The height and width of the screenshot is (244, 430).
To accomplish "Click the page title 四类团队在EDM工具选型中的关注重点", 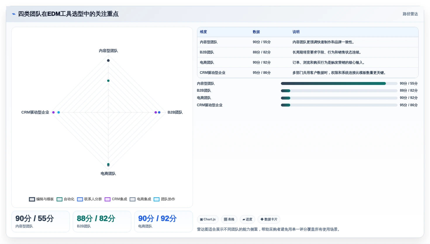I will point(68,14).
